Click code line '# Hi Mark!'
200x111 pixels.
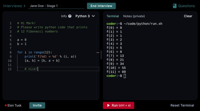(x=26, y=23)
